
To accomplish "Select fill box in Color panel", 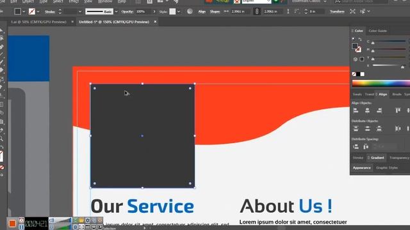I will (x=354, y=46).
